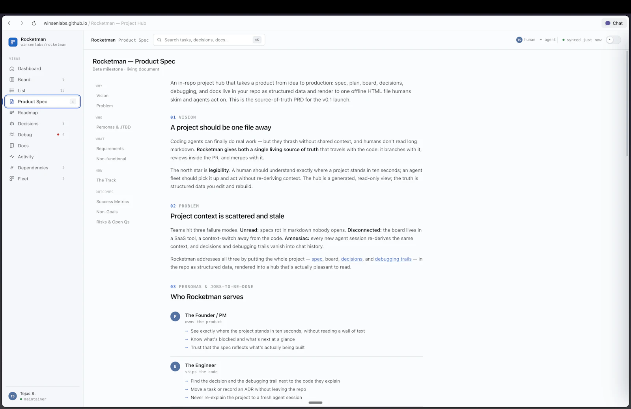631x409 pixels.
Task: Click the bottom drag handle bar
Action: (315, 403)
